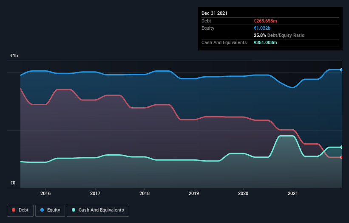
Task: Click the 2016 x-axis label
Action: coord(45,193)
